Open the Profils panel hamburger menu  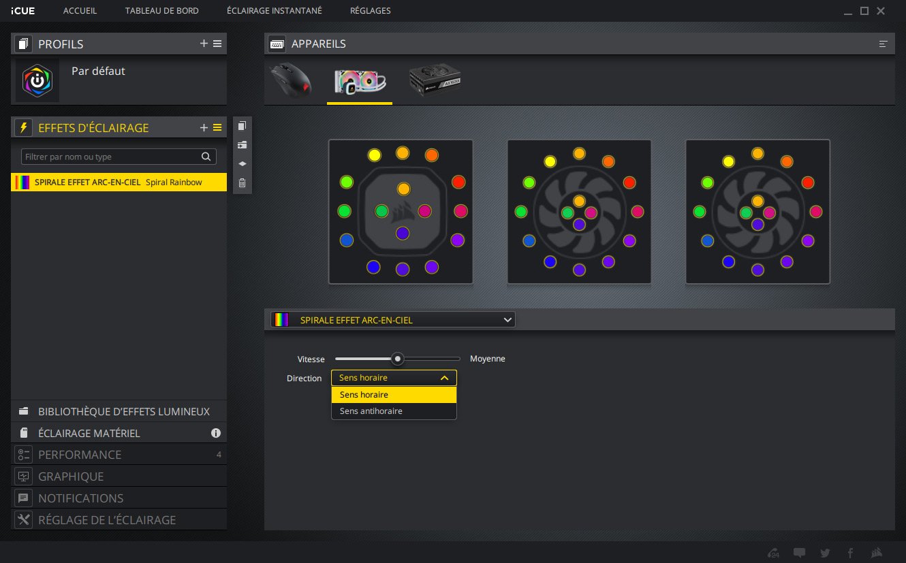tap(217, 44)
